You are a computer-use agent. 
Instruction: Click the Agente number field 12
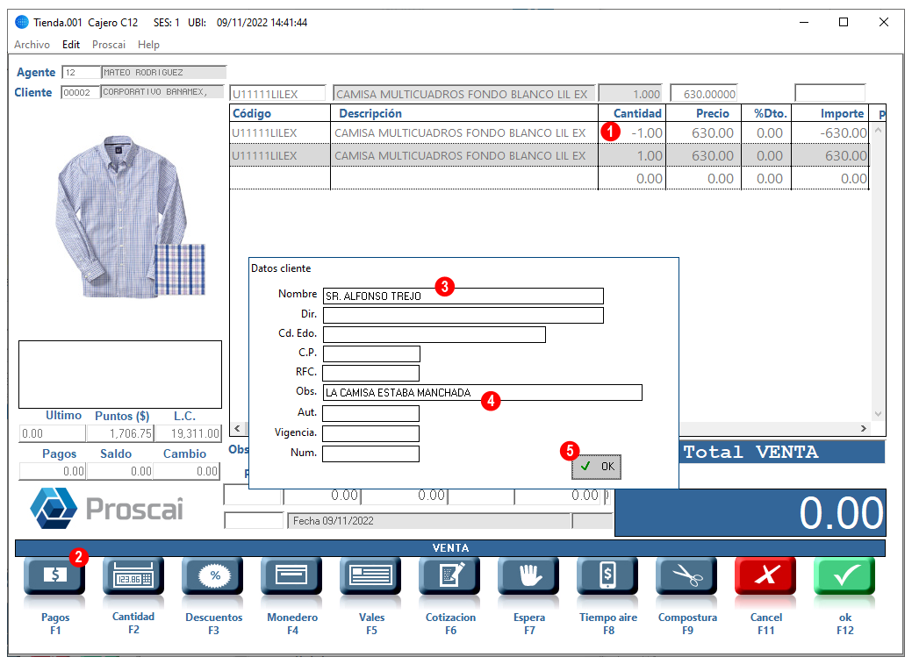[81, 72]
